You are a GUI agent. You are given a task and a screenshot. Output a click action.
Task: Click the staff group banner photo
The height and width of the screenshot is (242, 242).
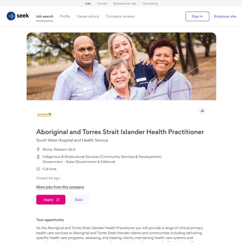click(121, 66)
